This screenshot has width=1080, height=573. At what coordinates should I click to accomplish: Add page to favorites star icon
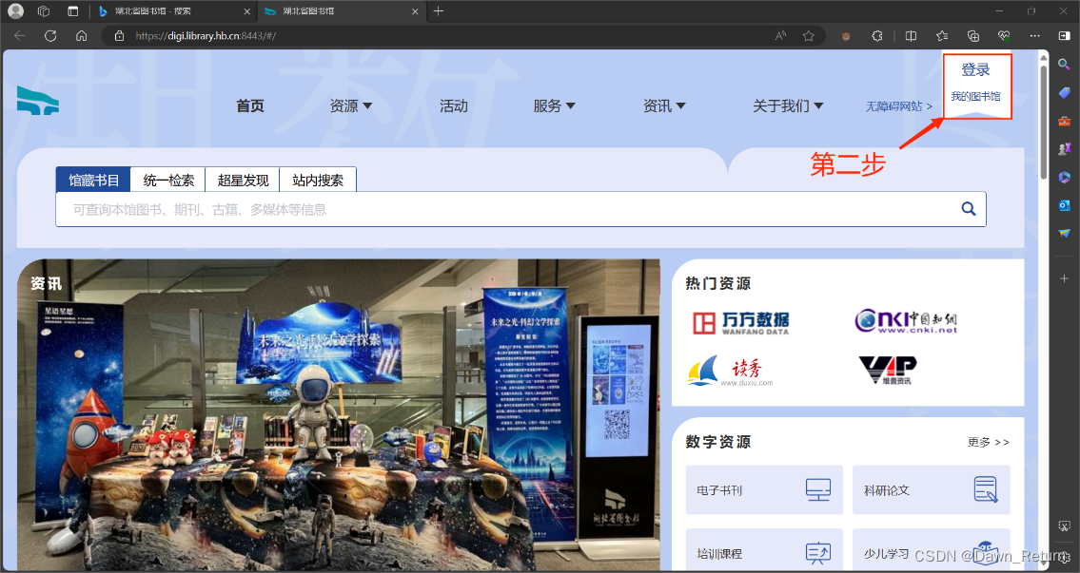[x=809, y=36]
